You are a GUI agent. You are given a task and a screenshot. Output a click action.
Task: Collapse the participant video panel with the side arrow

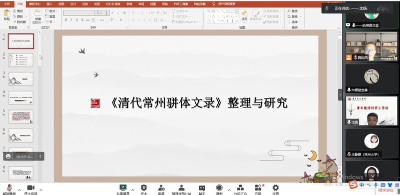coord(340,95)
